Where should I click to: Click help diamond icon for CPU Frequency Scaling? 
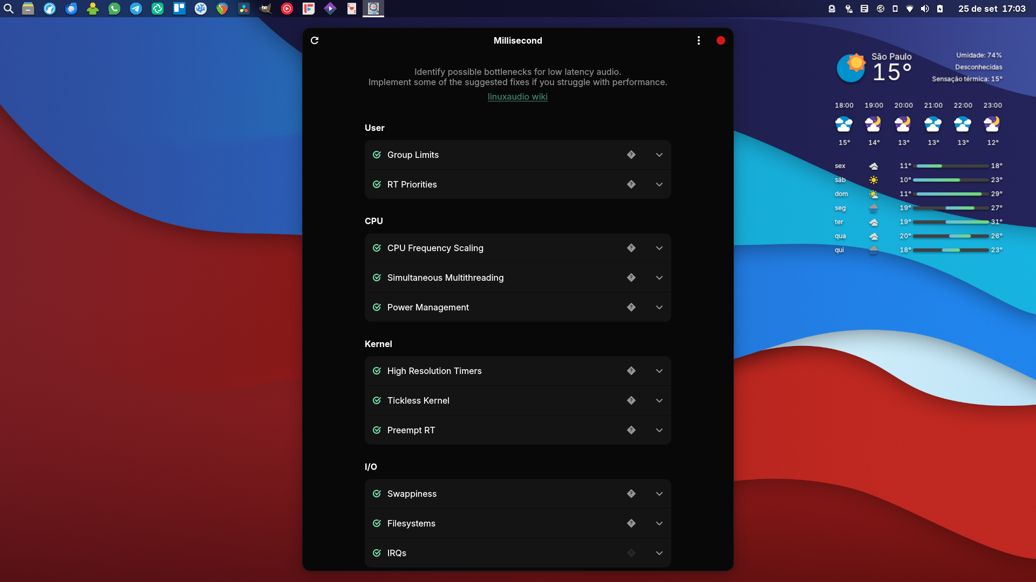click(631, 248)
